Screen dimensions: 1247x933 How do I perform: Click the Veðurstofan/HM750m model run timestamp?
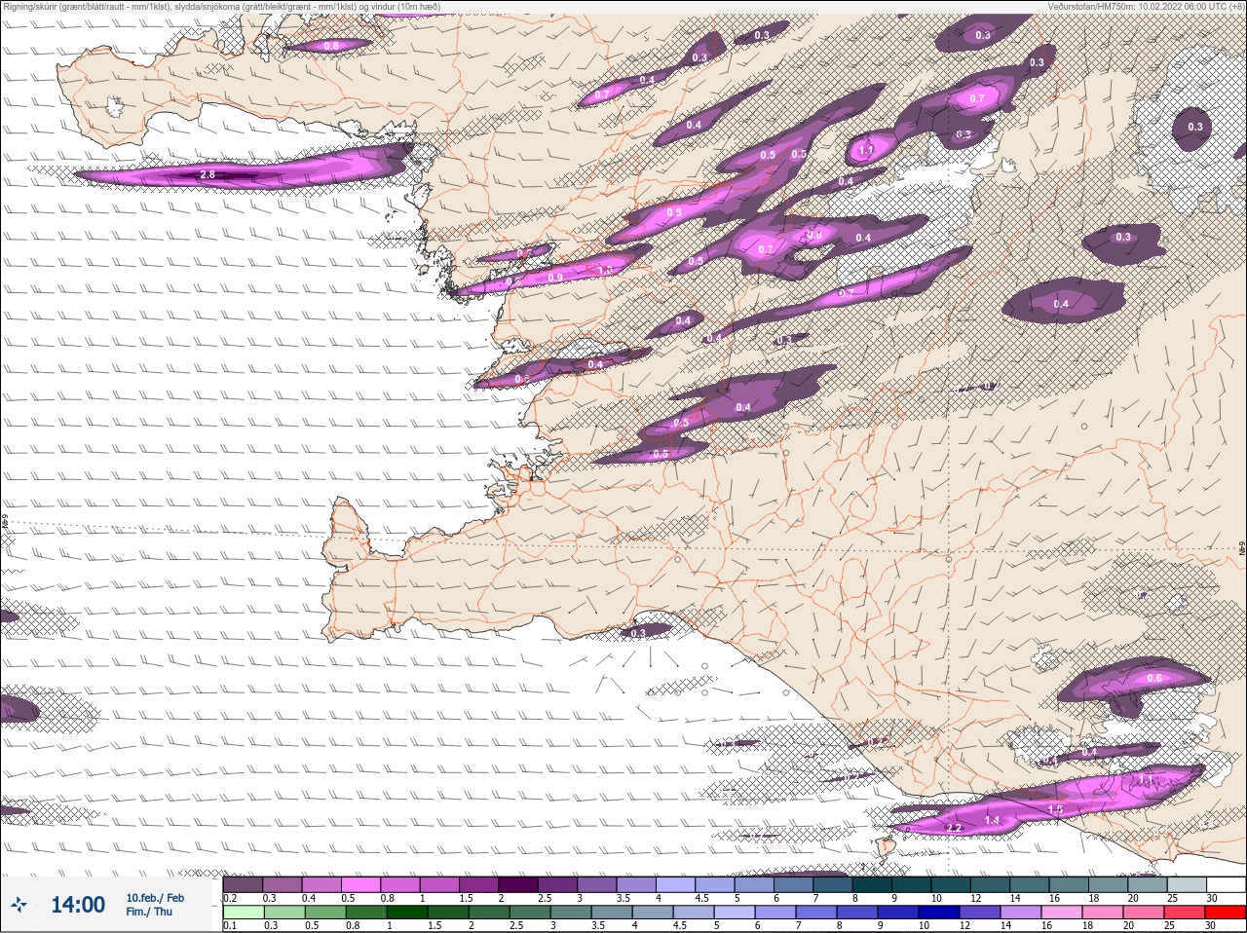coord(1147,6)
